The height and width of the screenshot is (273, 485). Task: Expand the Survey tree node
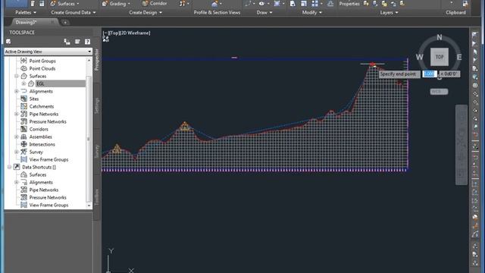point(17,152)
